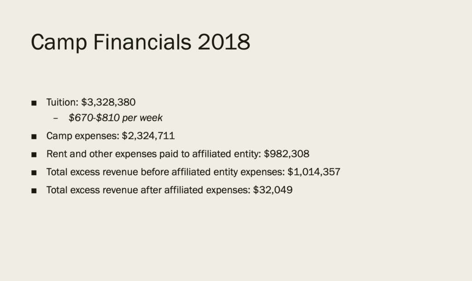Click the $1,014,357 amount

pyautogui.click(x=314, y=172)
